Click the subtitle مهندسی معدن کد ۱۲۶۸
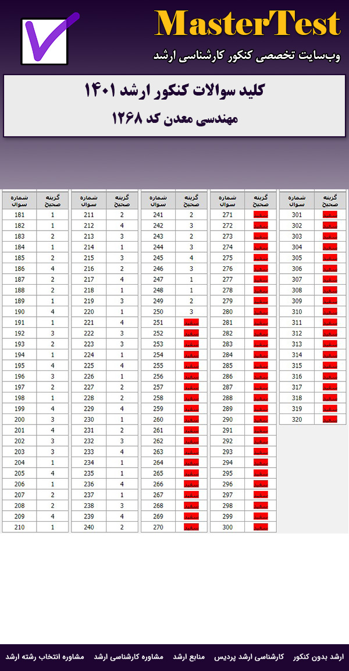The image size is (349, 671). point(175,118)
